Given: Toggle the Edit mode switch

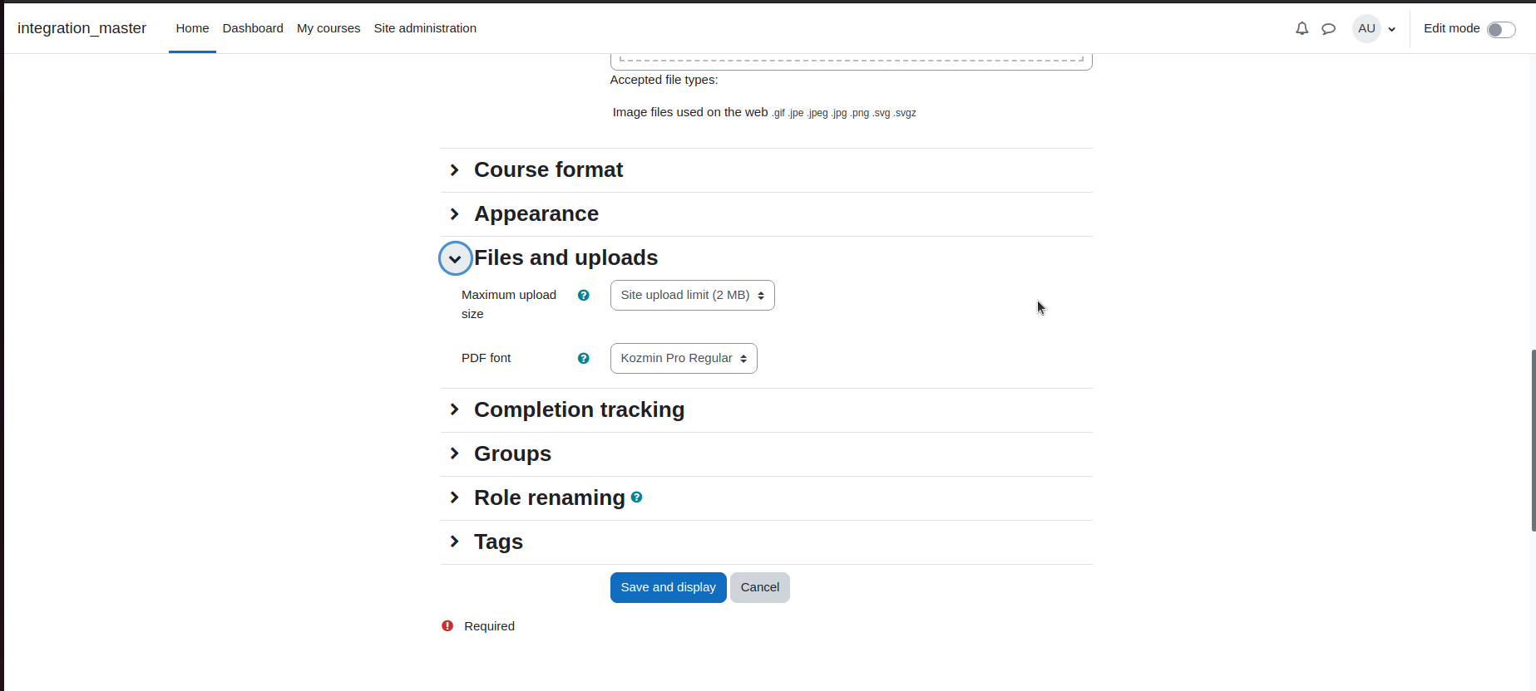Looking at the screenshot, I should pyautogui.click(x=1501, y=30).
